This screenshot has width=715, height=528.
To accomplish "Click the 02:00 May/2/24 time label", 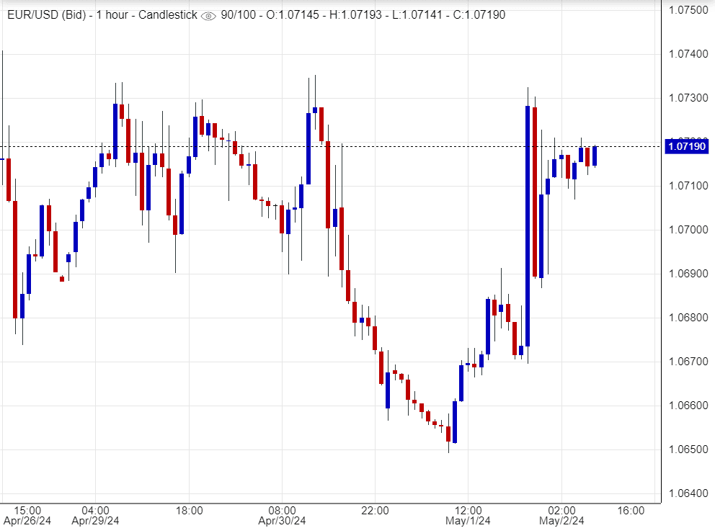I will click(561, 514).
